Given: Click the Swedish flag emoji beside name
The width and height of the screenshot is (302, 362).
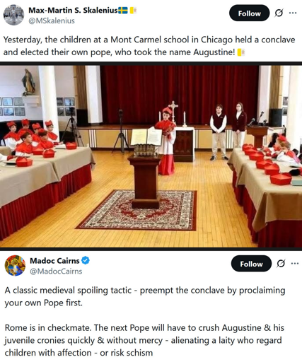Looking at the screenshot, I should coord(123,11).
